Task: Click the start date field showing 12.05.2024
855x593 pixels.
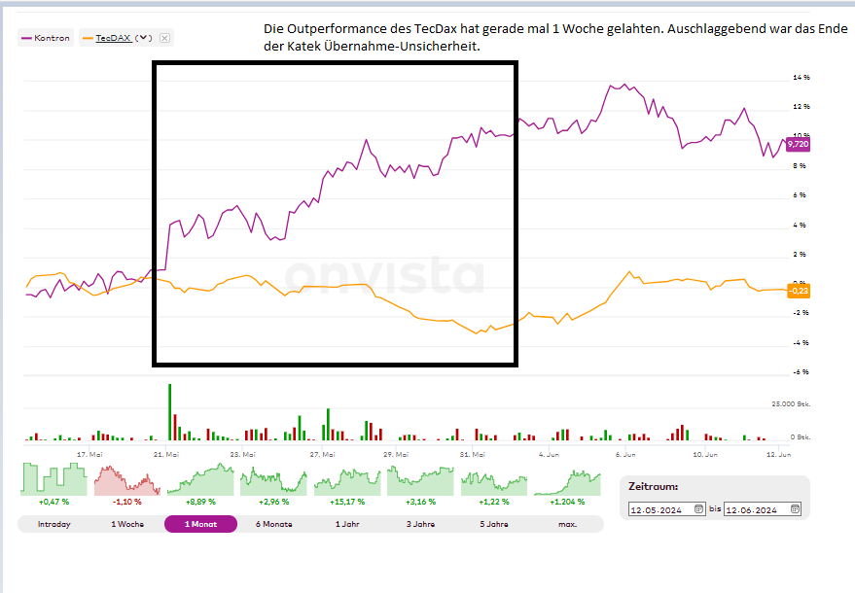Action: coord(666,508)
